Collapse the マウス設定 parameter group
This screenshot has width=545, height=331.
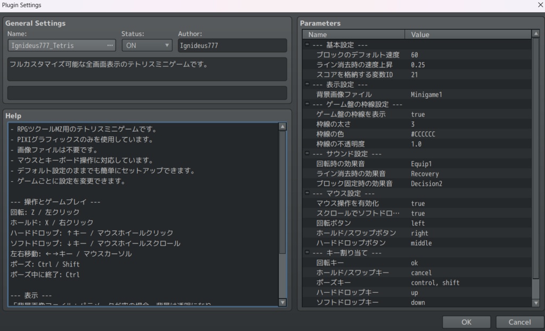307,193
